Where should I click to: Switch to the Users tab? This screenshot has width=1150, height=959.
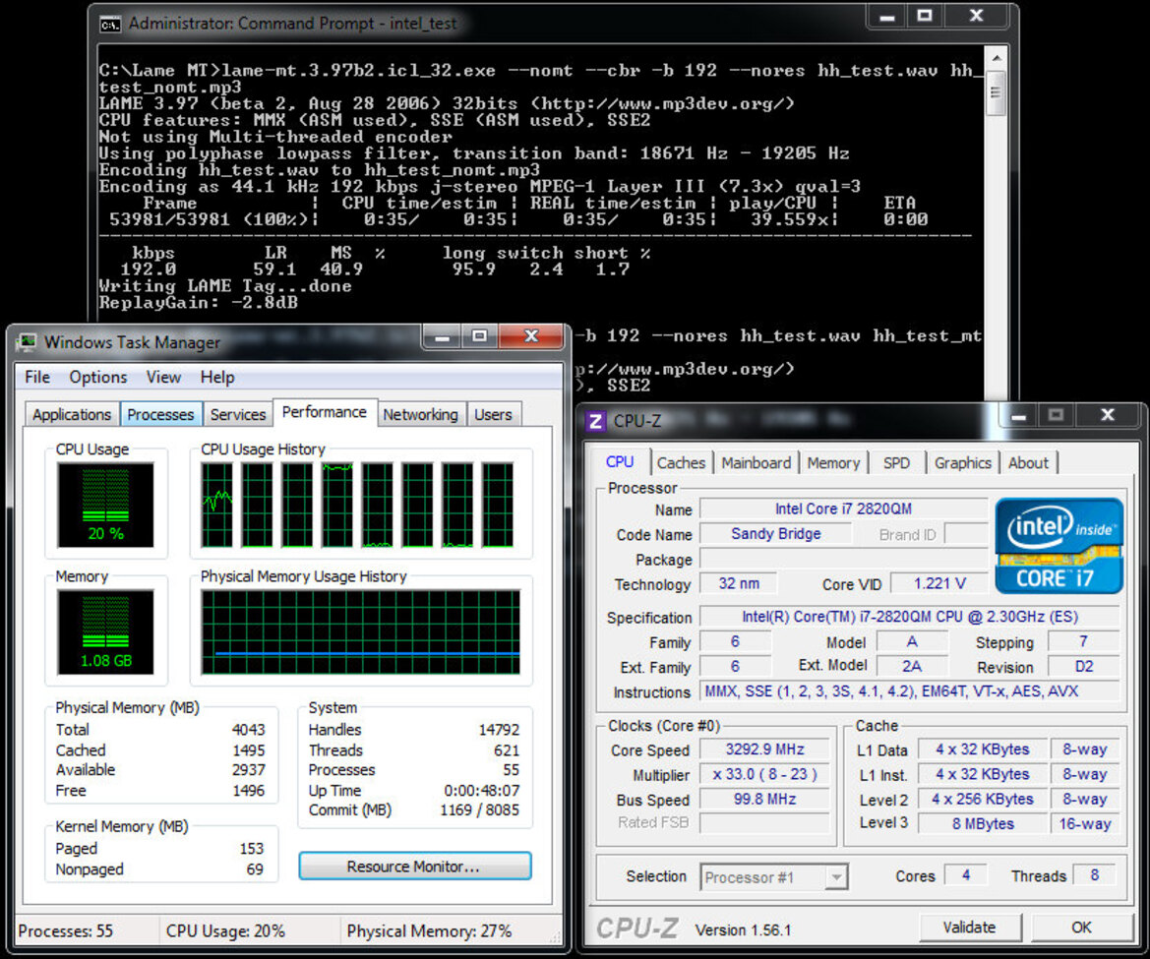point(493,414)
